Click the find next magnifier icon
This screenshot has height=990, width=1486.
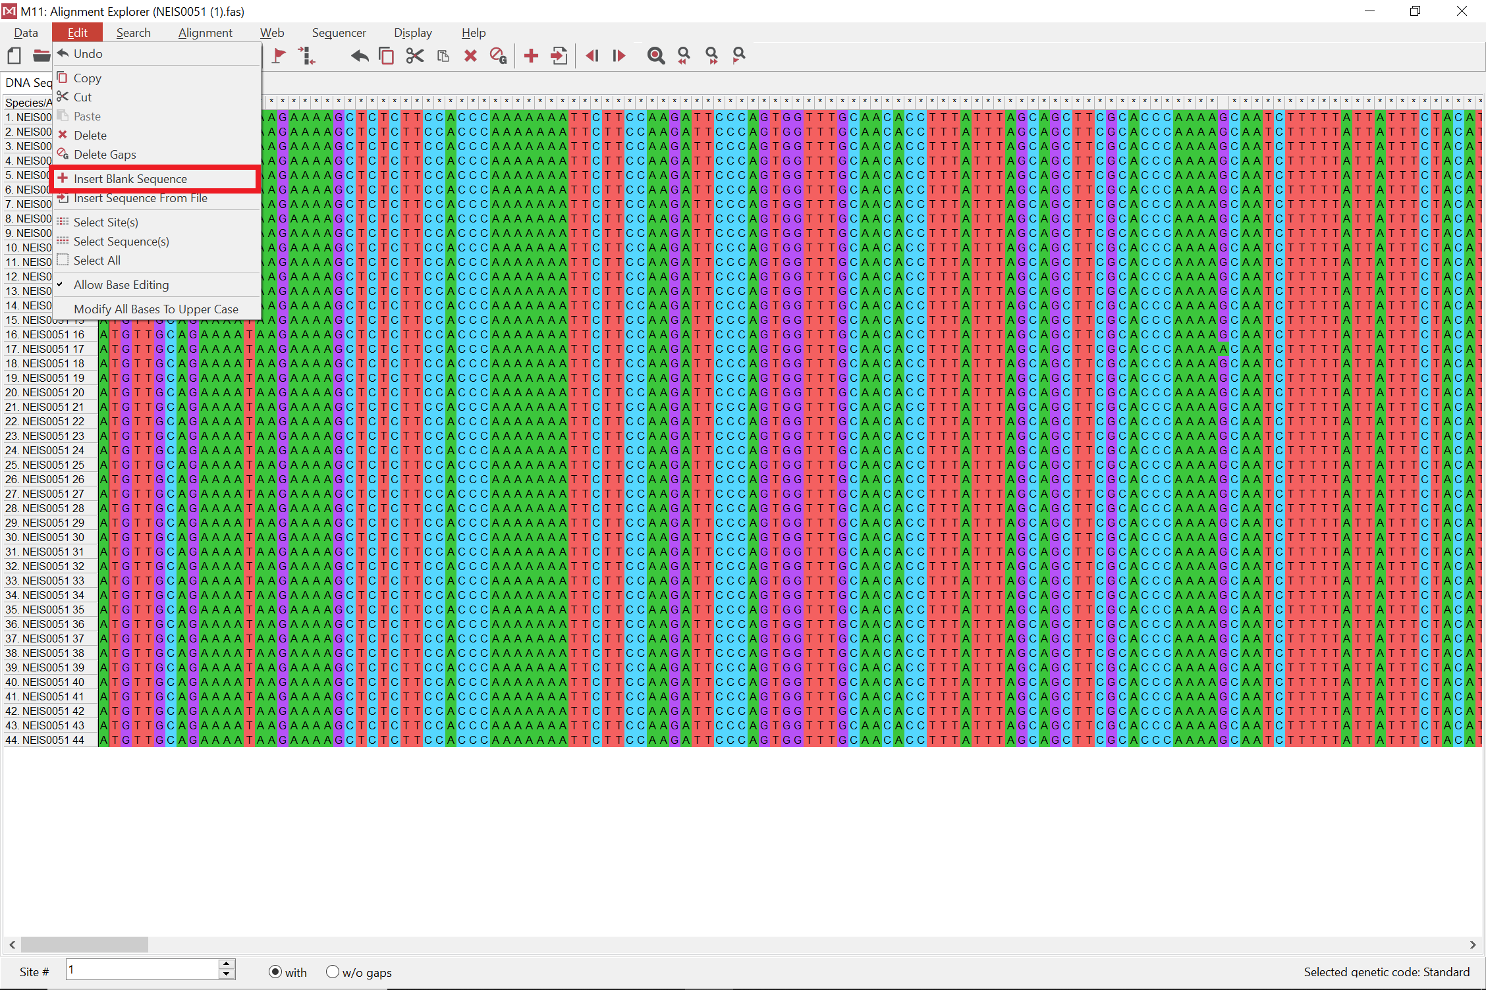point(712,56)
